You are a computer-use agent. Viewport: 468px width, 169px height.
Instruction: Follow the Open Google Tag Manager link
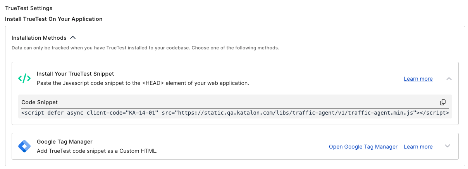click(x=363, y=147)
